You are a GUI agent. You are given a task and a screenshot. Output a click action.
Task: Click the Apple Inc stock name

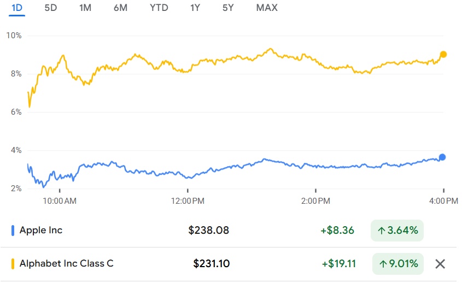[41, 230]
